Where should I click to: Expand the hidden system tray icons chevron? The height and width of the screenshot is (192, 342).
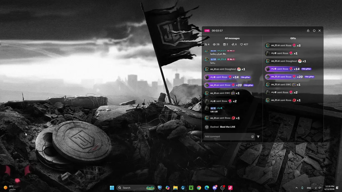[296, 188]
